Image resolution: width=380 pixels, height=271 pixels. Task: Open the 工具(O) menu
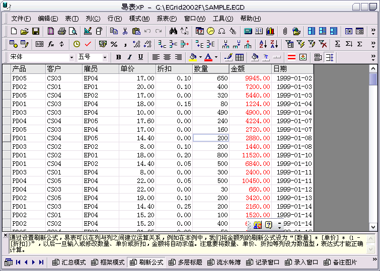point(223,19)
